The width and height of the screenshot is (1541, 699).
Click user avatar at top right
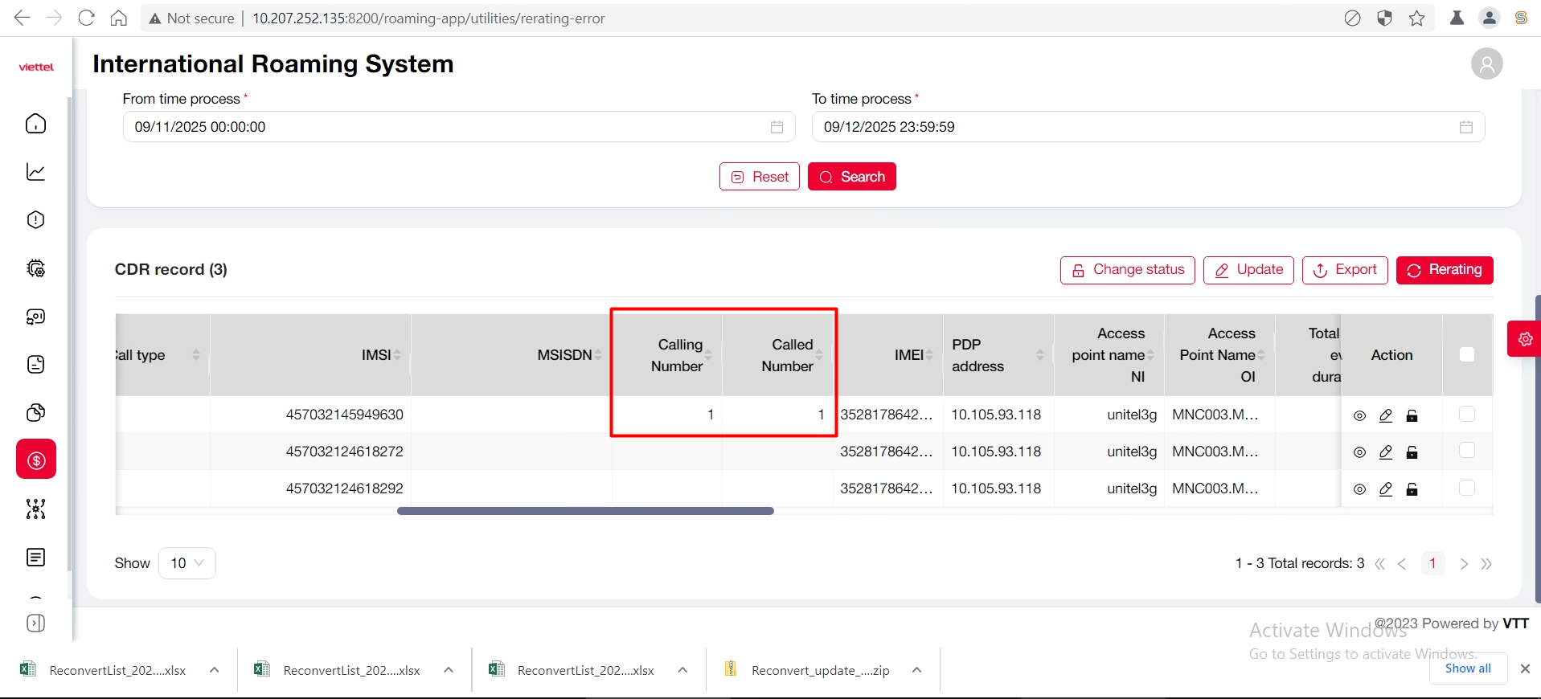coord(1486,64)
